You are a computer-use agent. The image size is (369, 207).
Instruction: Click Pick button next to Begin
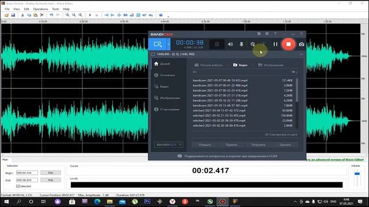[51, 172]
